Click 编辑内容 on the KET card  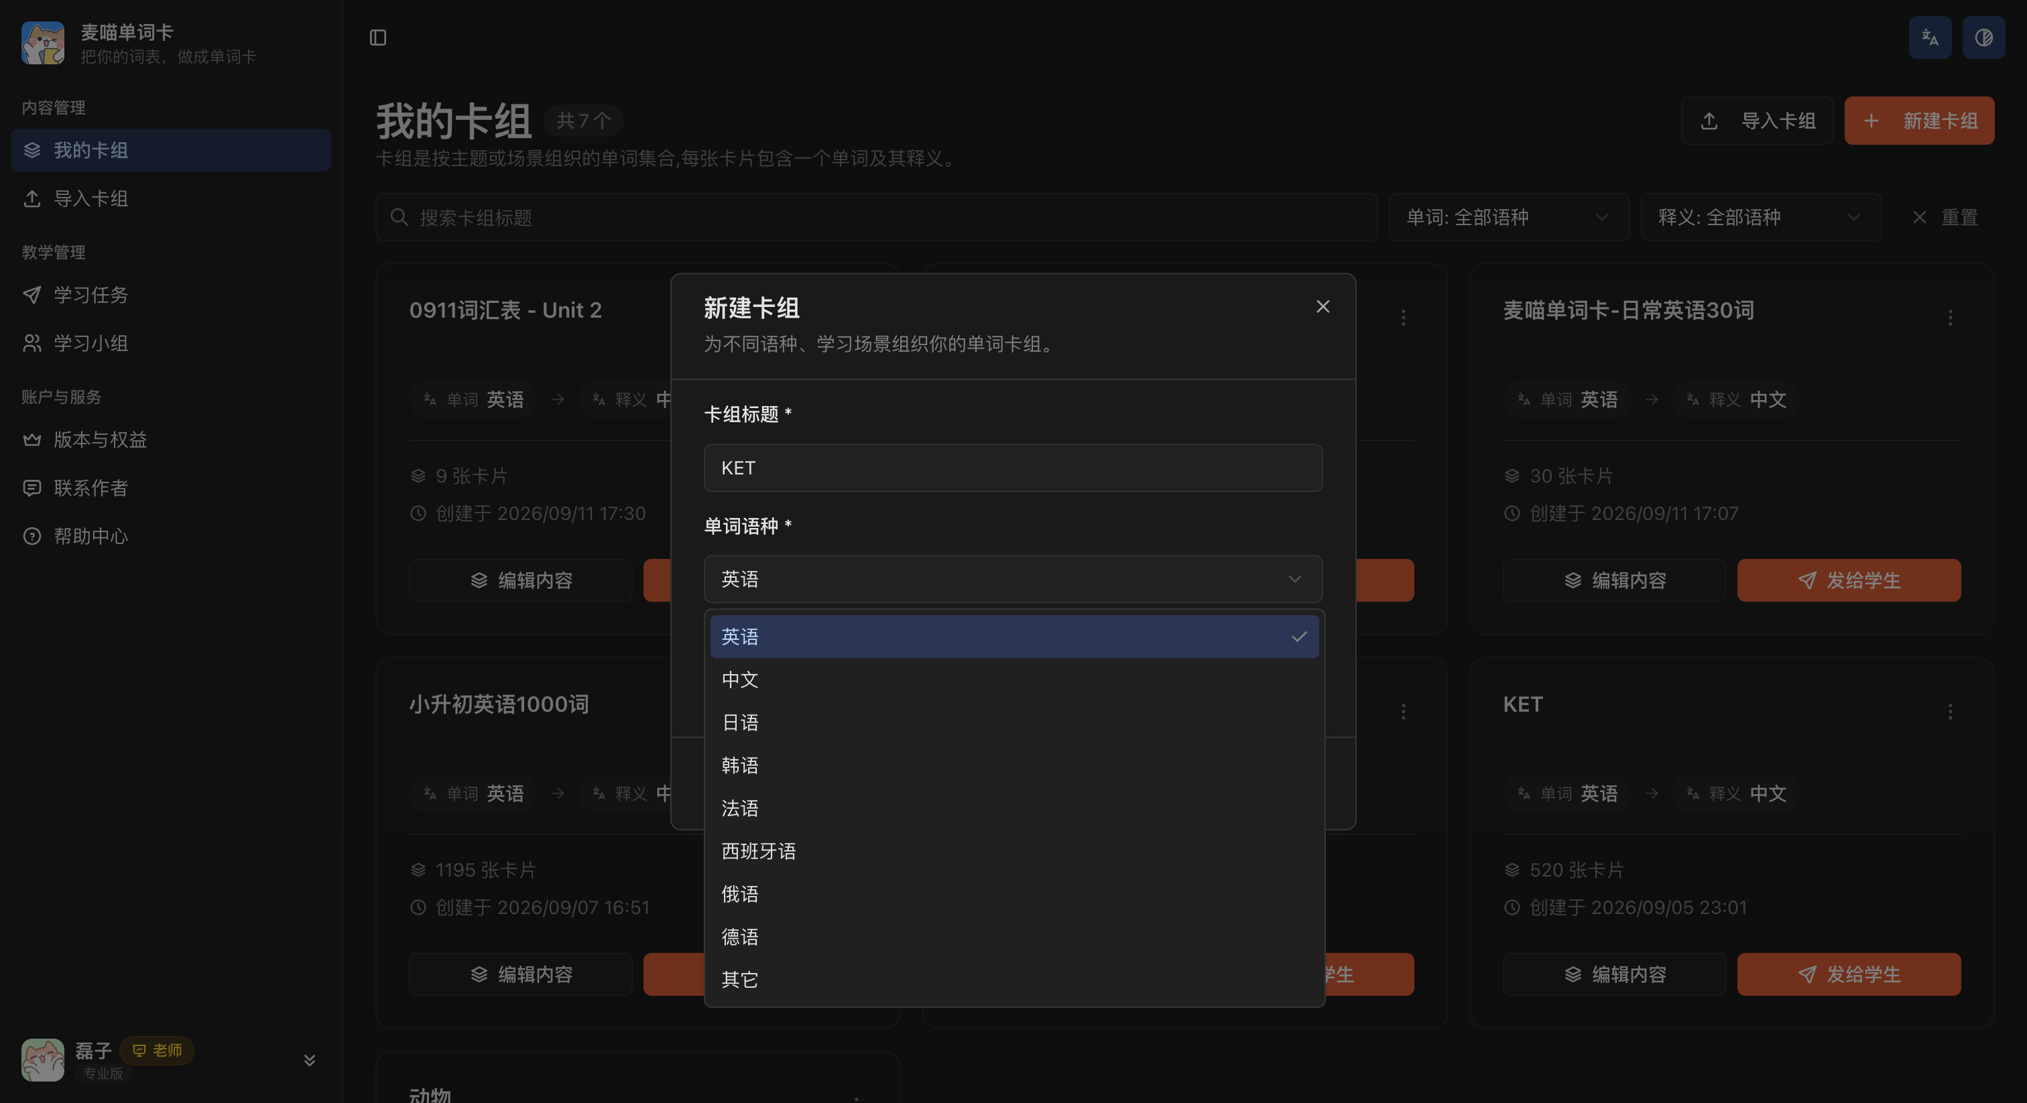click(x=1615, y=975)
